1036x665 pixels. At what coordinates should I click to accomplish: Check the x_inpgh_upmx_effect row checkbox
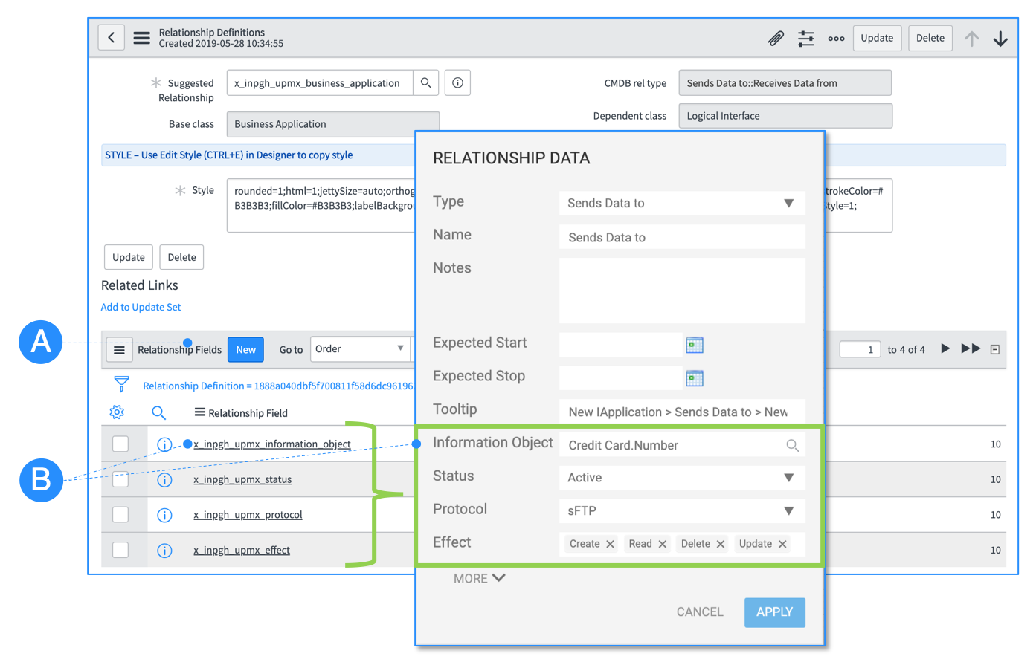tap(120, 550)
